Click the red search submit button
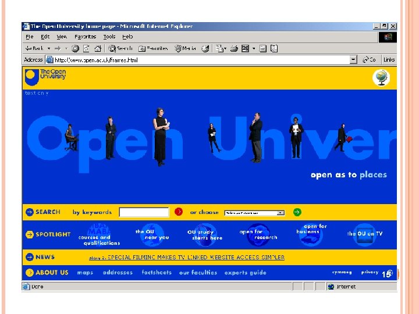The height and width of the screenshot is (314, 419). pyautogui.click(x=179, y=212)
